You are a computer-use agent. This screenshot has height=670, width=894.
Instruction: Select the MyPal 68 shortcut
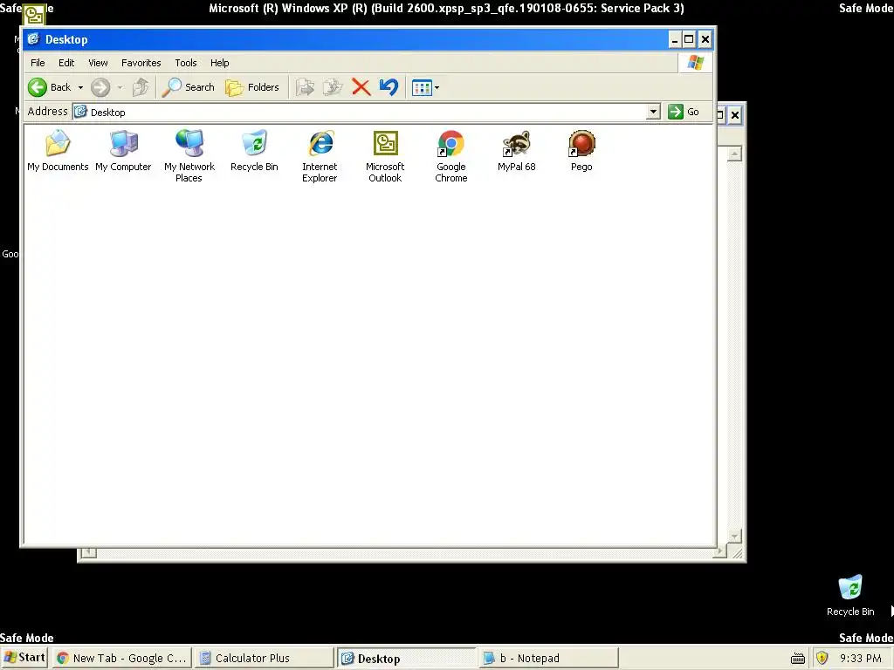tap(517, 151)
